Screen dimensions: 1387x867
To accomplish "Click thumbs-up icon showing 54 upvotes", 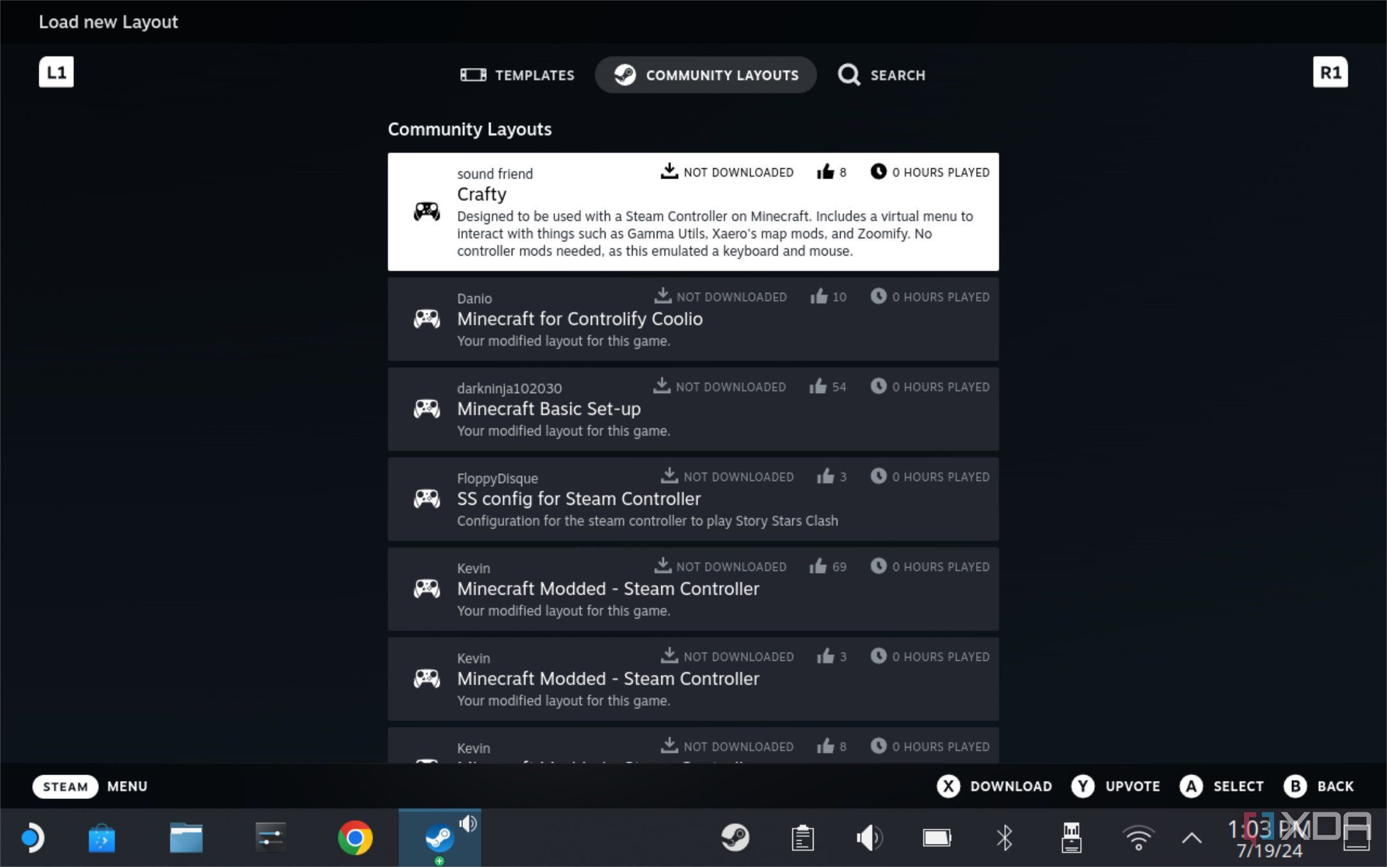I will click(818, 386).
